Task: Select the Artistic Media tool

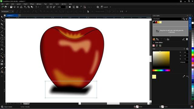Action: click(2, 35)
